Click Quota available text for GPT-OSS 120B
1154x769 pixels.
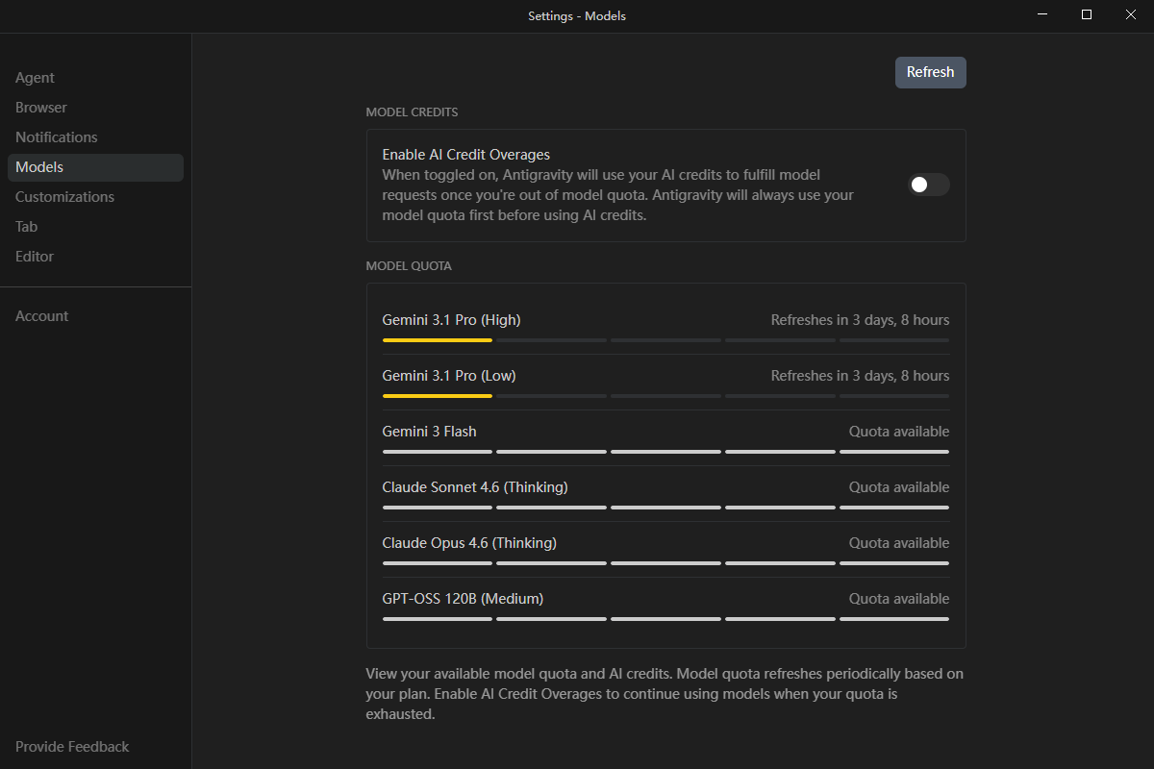click(x=899, y=599)
